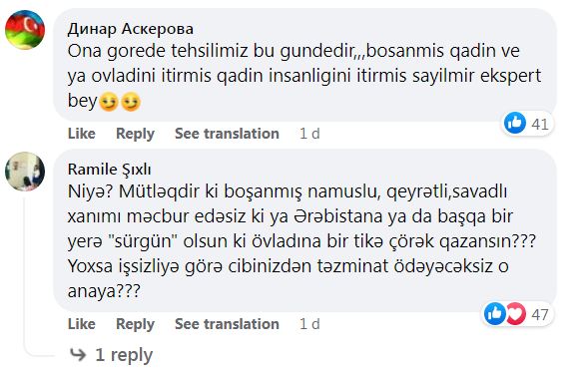See translation of Динар Аскерова's comment
This screenshot has height=374, width=587.
pos(227,134)
